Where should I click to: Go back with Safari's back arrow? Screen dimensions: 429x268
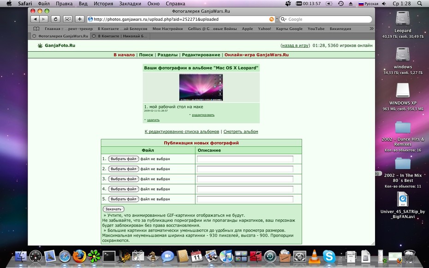coord(35,19)
